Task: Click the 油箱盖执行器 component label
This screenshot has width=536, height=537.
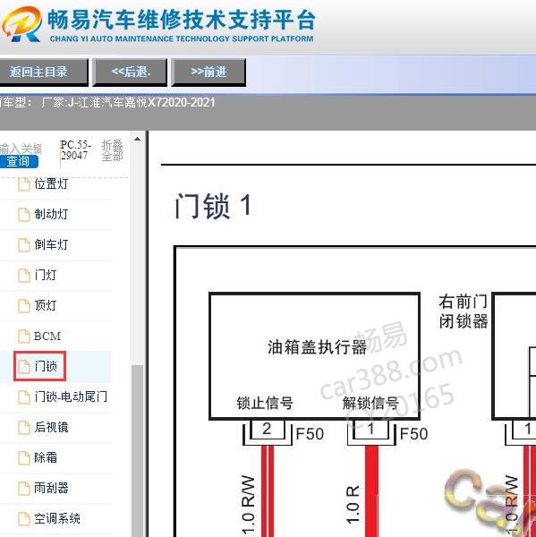Action: tap(317, 347)
